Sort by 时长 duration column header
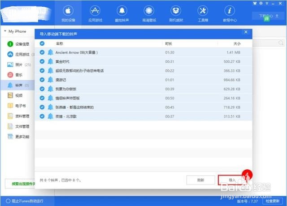 tap(169, 44)
